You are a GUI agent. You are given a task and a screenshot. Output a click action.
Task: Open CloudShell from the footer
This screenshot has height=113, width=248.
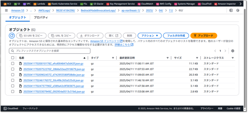coord(11,108)
